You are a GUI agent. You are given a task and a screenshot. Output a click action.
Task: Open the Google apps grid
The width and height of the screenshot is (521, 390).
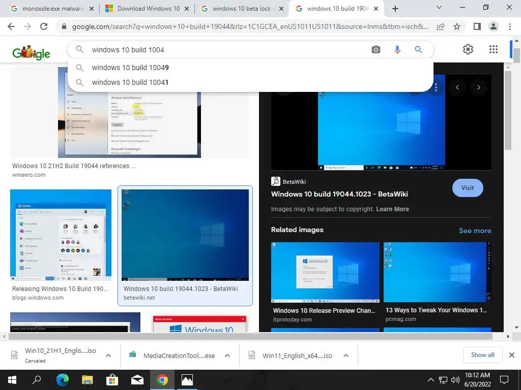(x=494, y=49)
